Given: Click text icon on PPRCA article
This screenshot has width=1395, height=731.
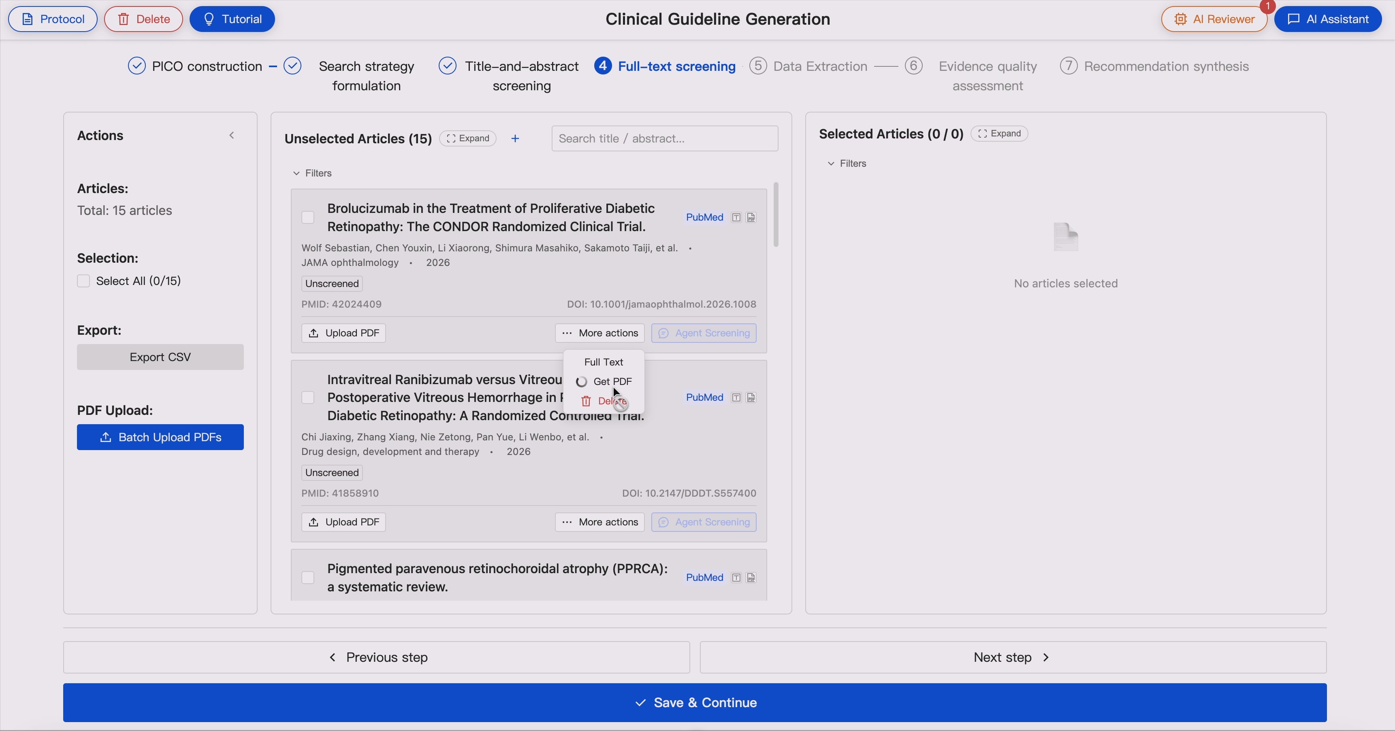Looking at the screenshot, I should click(736, 578).
